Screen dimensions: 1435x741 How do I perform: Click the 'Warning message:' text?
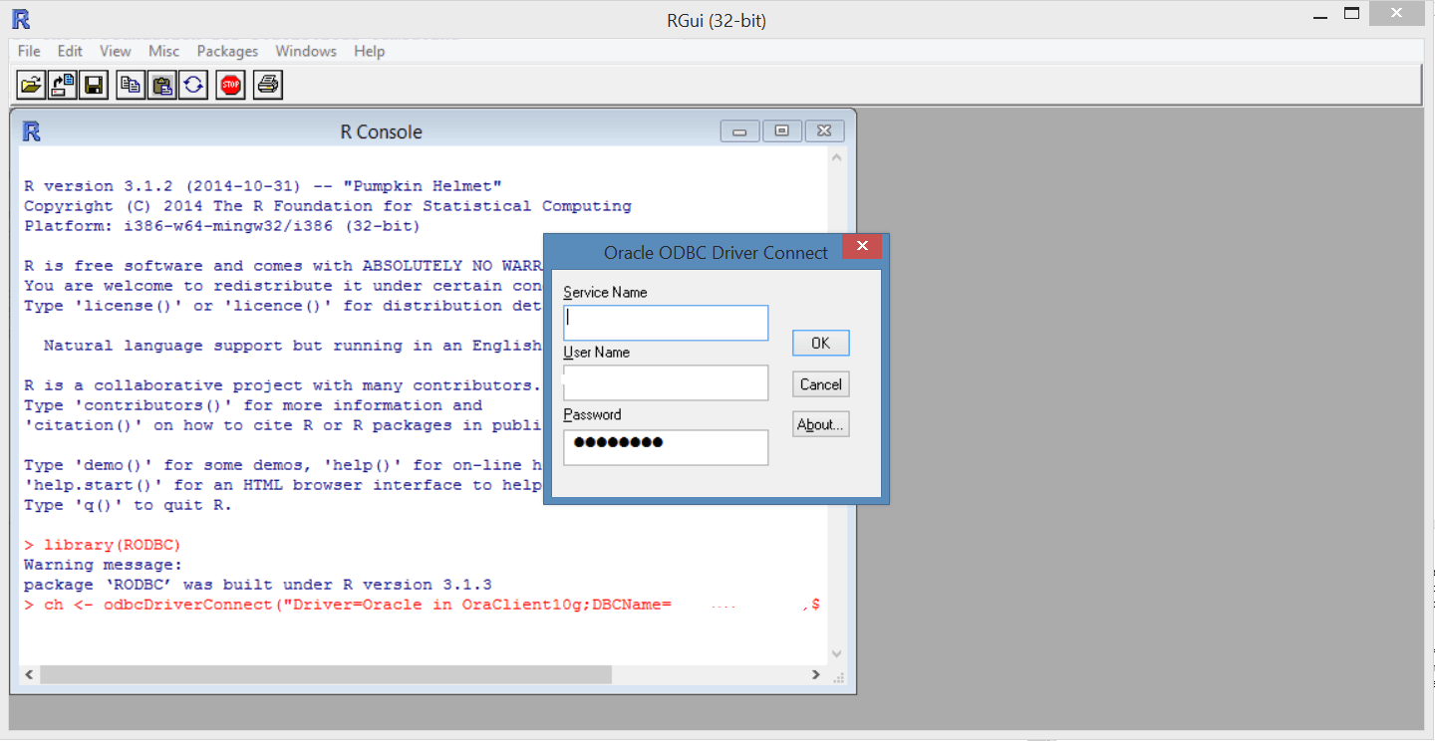(x=104, y=565)
